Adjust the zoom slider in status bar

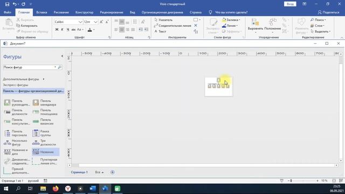click(x=291, y=181)
